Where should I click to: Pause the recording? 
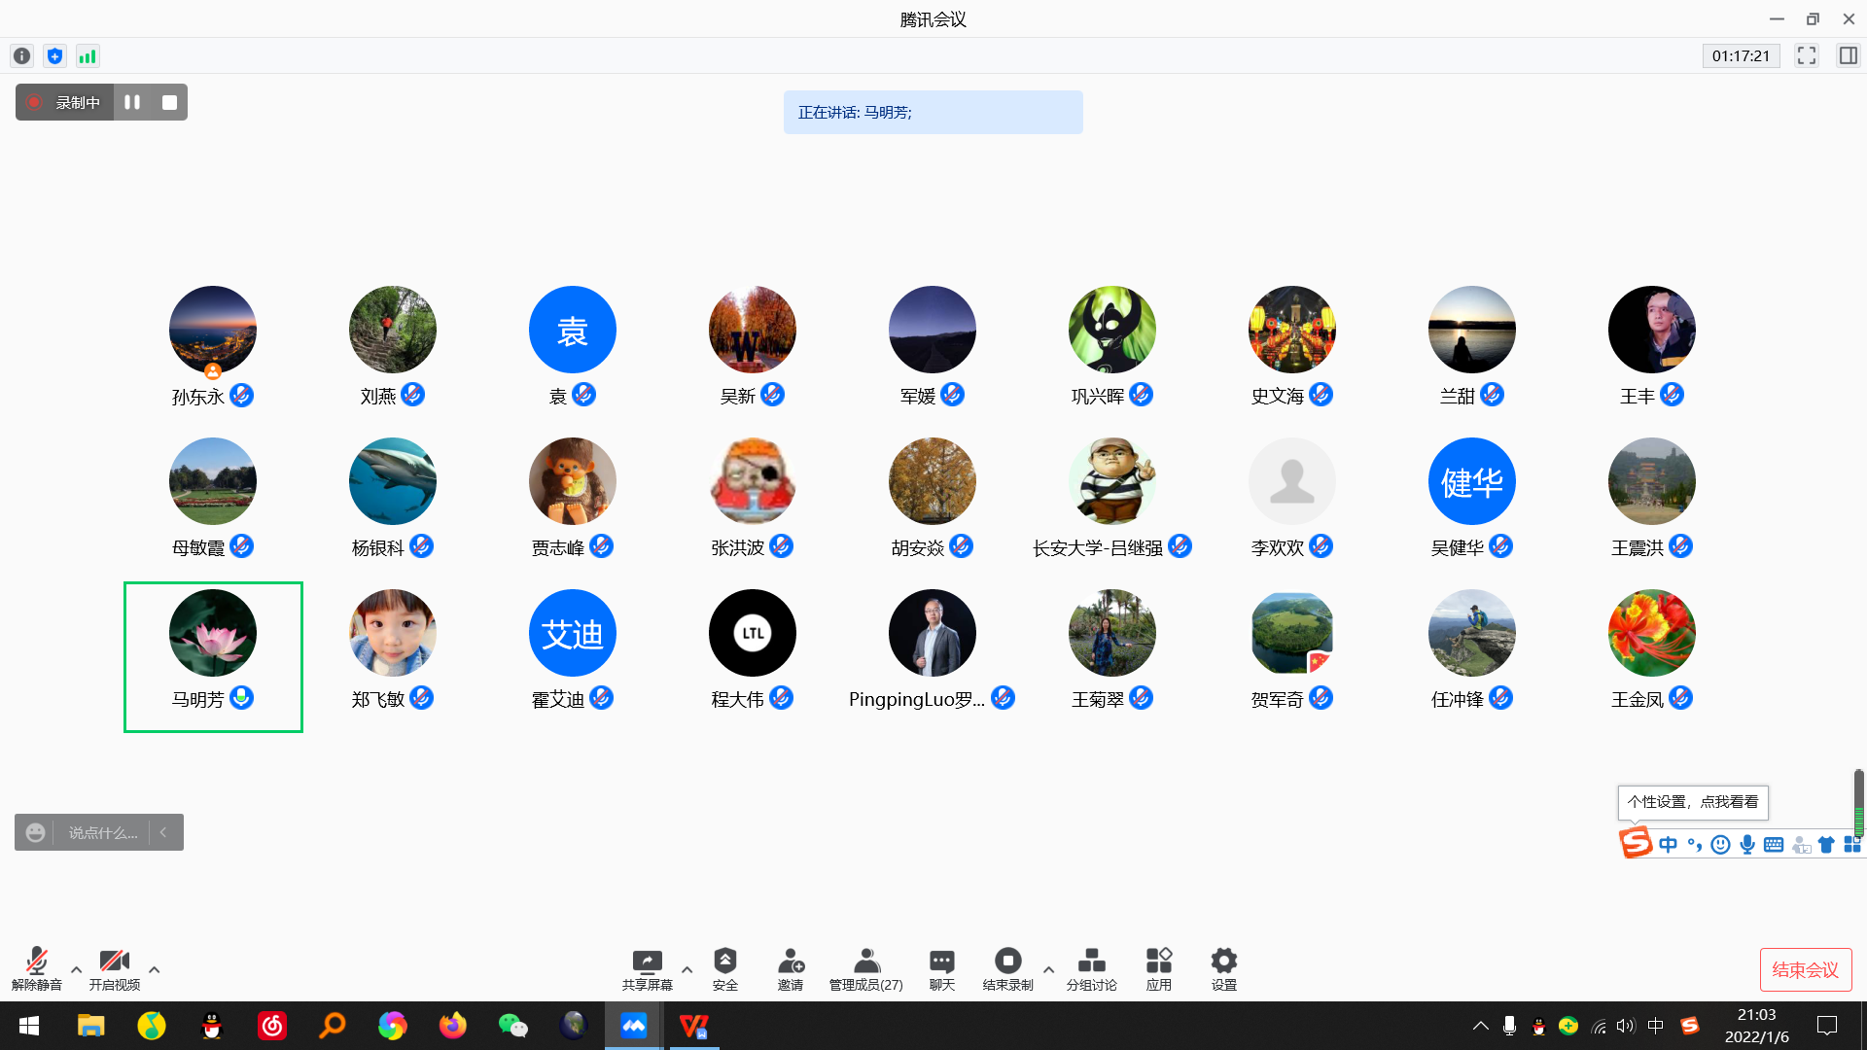coord(132,102)
